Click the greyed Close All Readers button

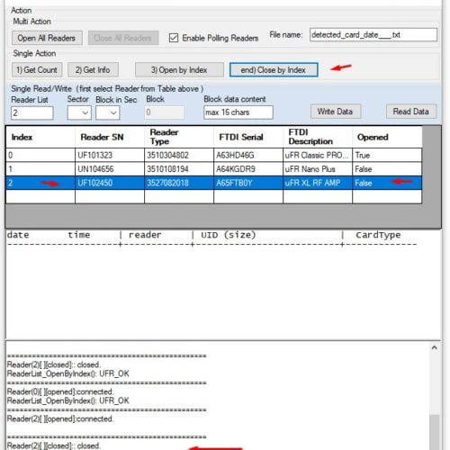[123, 38]
